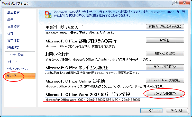
Task: Select 文字体裁 in the sidebar
Action: click(x=13, y=41)
